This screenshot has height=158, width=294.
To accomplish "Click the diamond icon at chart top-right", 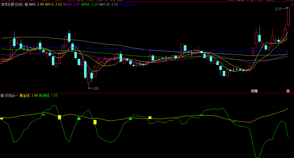I will (x=292, y=4).
